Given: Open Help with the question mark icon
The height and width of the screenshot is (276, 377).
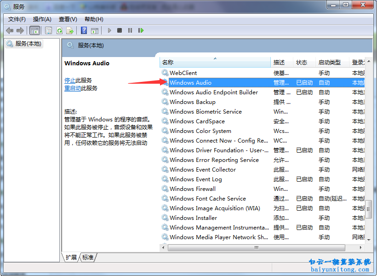Looking at the screenshot, I should (x=84, y=30).
